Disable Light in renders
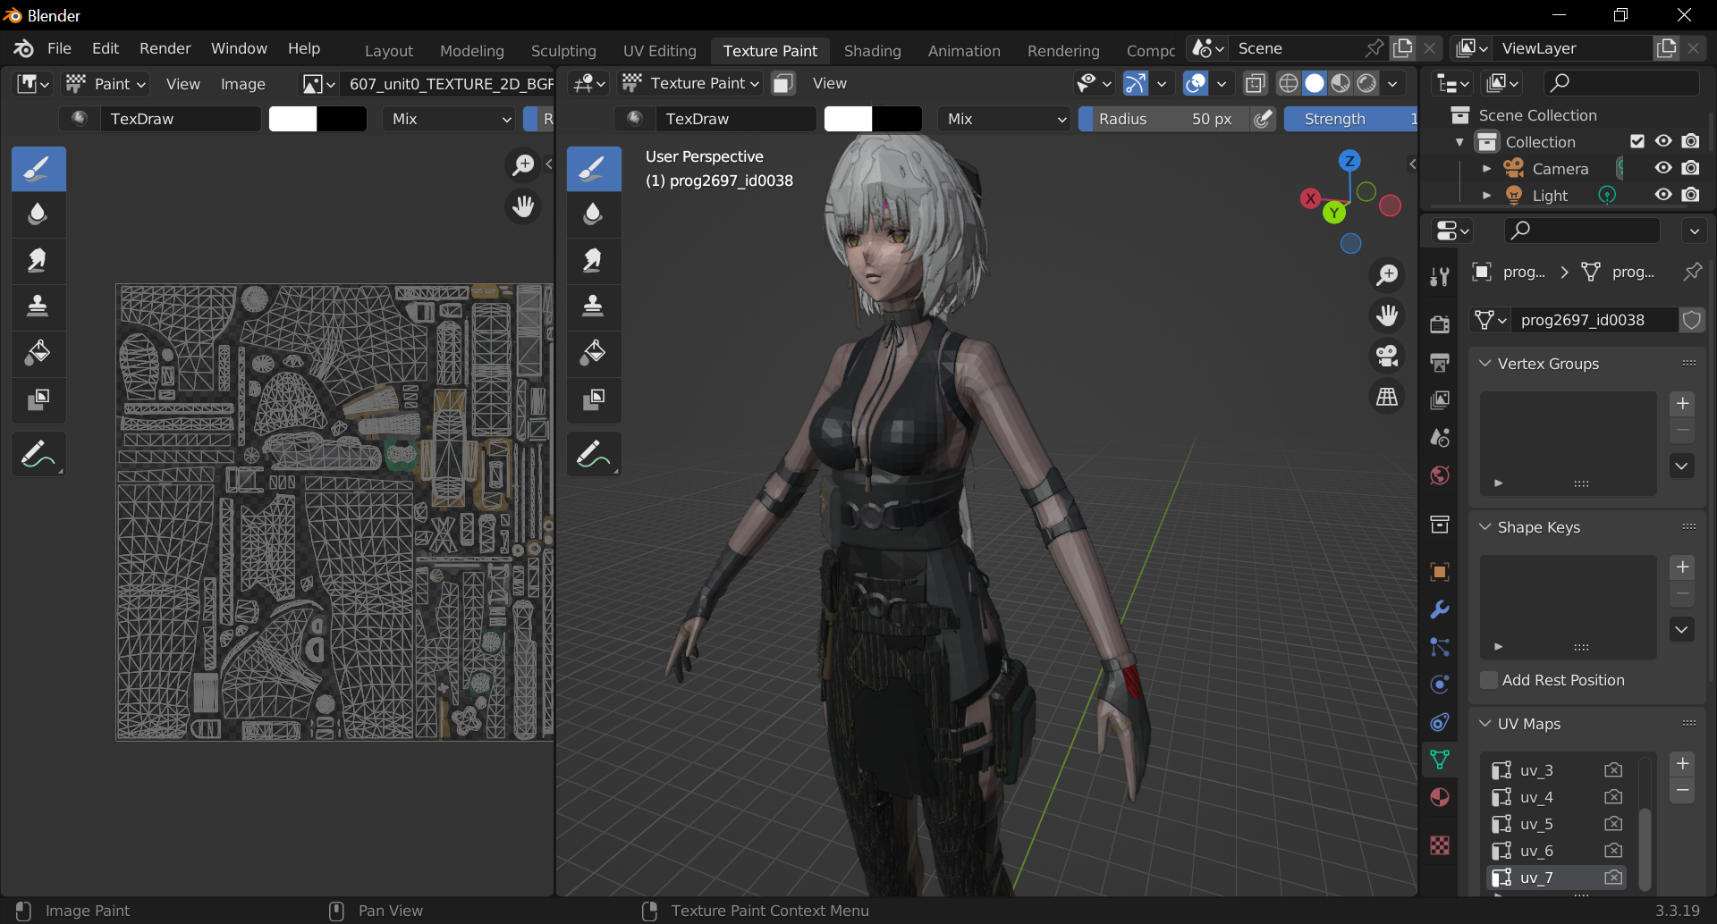This screenshot has height=924, width=1717. coord(1690,195)
